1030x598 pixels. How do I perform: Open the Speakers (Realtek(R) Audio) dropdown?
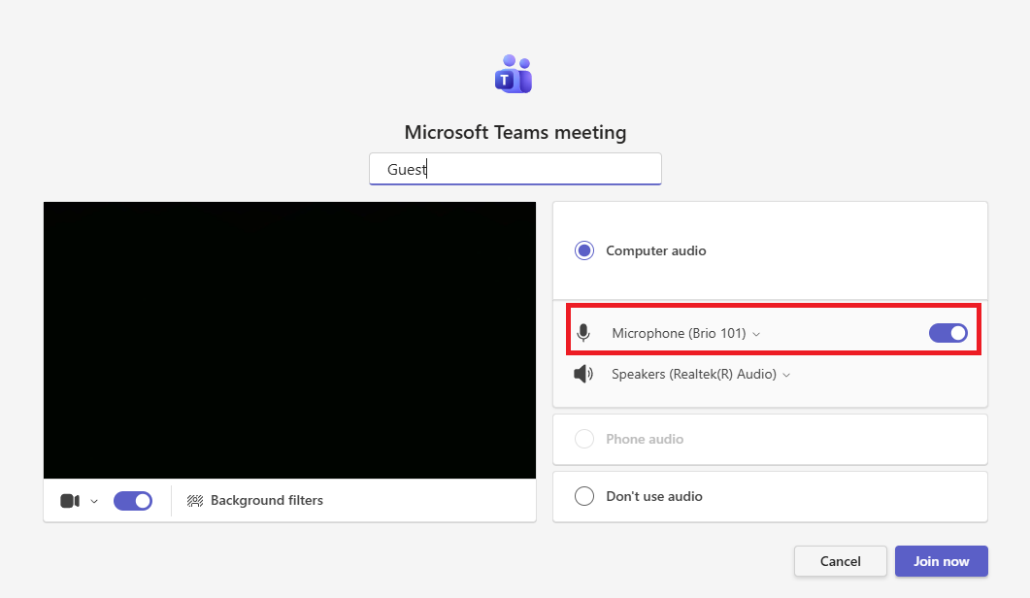[701, 374]
